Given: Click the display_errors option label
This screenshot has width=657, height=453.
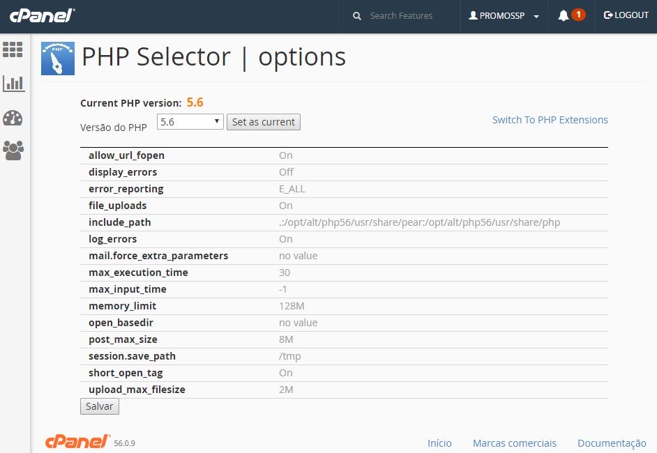Looking at the screenshot, I should (x=123, y=172).
